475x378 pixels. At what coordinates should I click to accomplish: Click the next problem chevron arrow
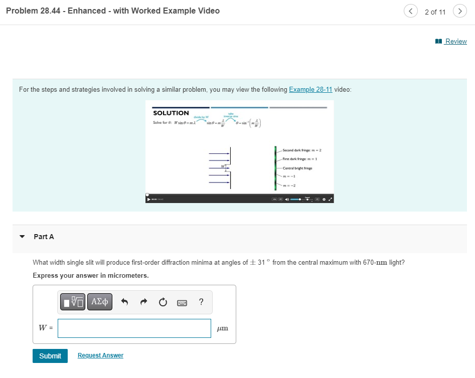click(x=459, y=11)
